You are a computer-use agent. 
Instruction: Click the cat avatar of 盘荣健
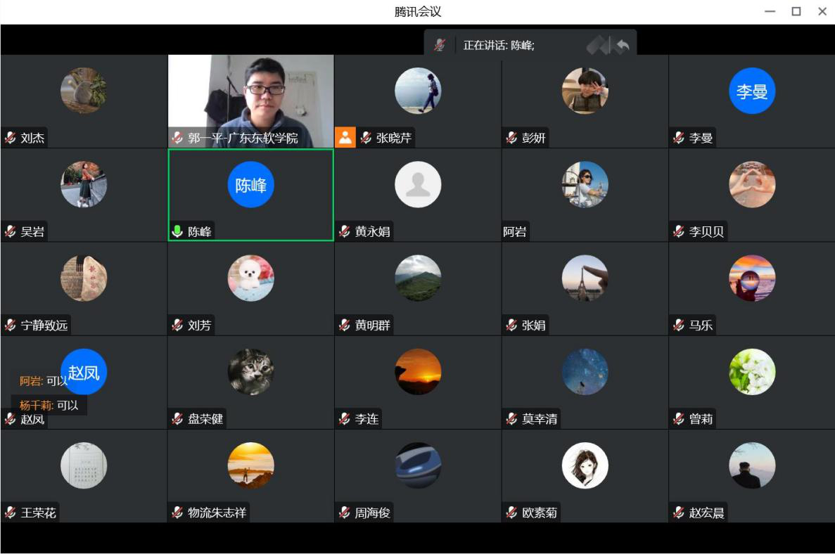click(250, 372)
